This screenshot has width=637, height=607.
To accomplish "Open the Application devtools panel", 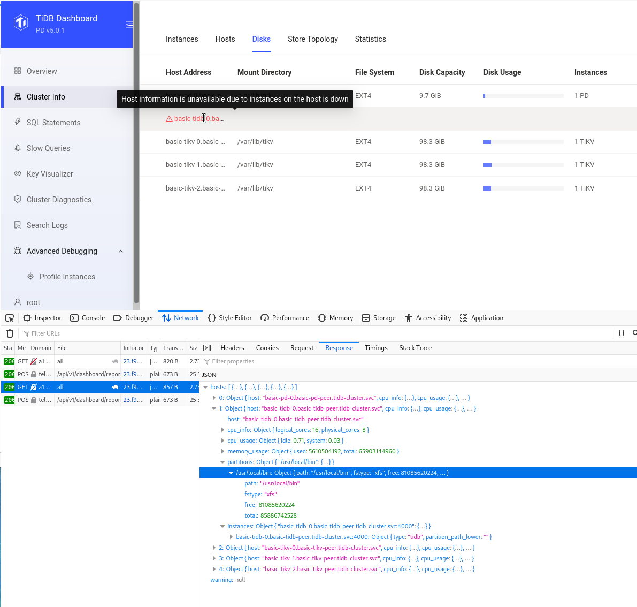I will click(x=481, y=318).
